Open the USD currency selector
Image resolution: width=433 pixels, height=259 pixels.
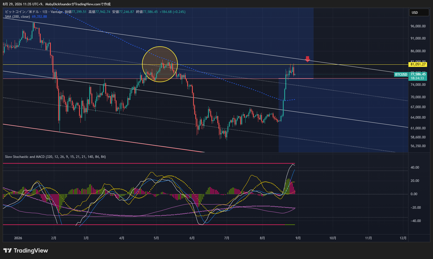(x=419, y=12)
